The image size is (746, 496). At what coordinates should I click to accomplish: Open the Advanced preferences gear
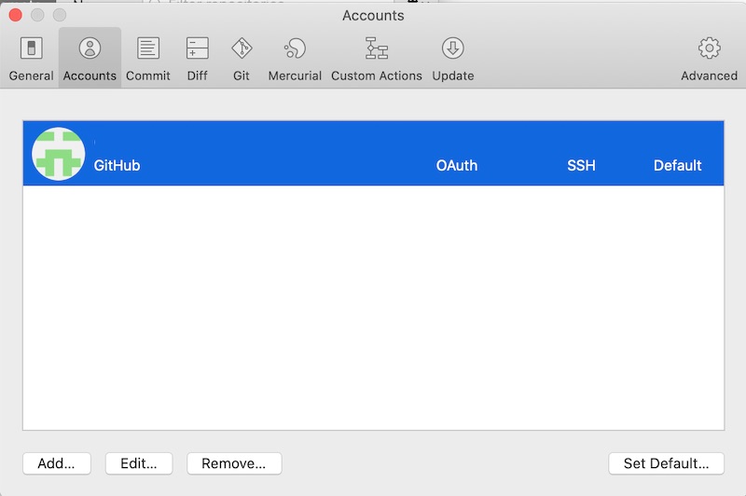coord(709,48)
